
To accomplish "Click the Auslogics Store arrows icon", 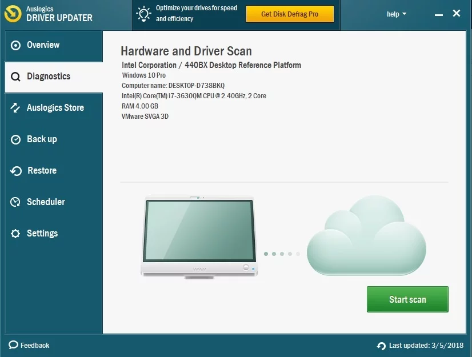I will 16,108.
